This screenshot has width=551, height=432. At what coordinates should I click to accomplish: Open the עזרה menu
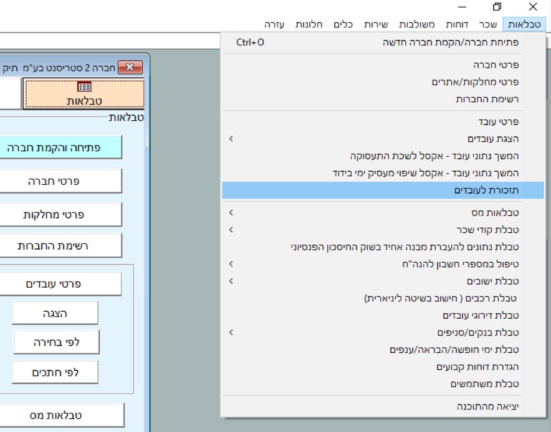pyautogui.click(x=274, y=24)
